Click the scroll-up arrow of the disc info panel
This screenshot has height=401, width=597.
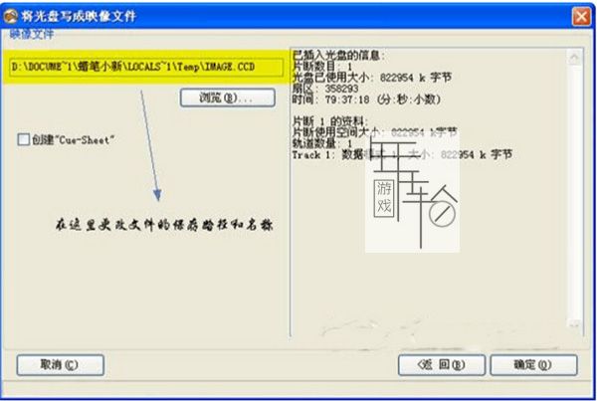pyautogui.click(x=574, y=58)
